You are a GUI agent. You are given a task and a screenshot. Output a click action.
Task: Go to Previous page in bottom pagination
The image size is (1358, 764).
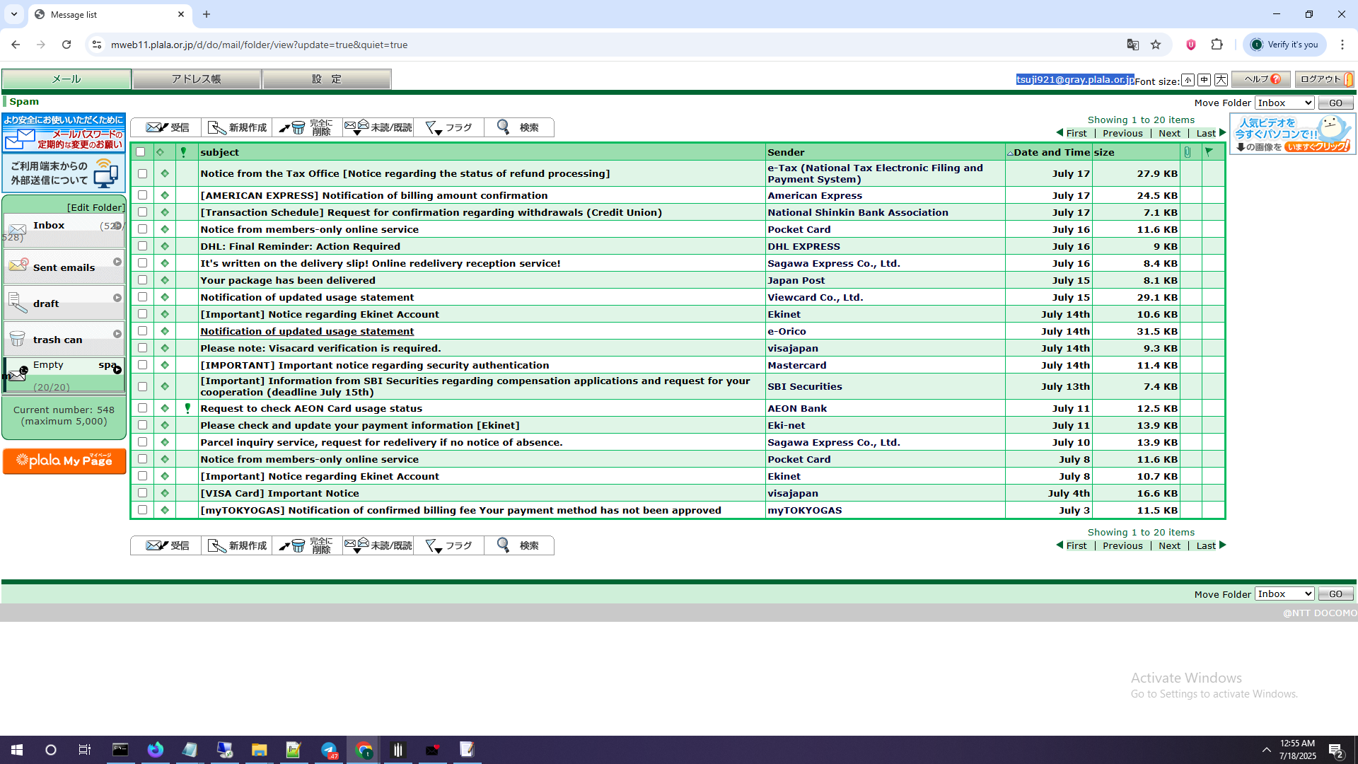pyautogui.click(x=1122, y=545)
